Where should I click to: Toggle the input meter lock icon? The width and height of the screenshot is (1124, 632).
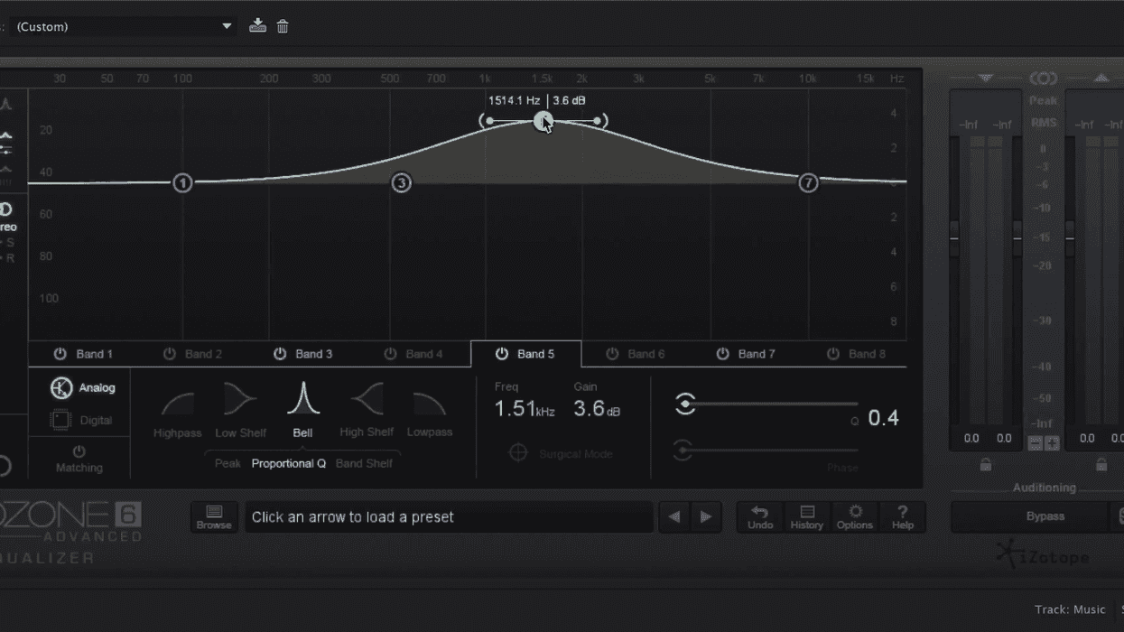(x=986, y=464)
